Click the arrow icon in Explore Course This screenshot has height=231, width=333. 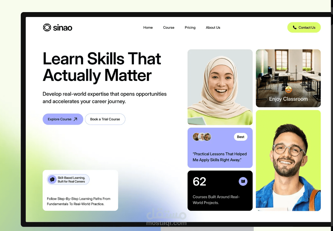click(x=76, y=119)
